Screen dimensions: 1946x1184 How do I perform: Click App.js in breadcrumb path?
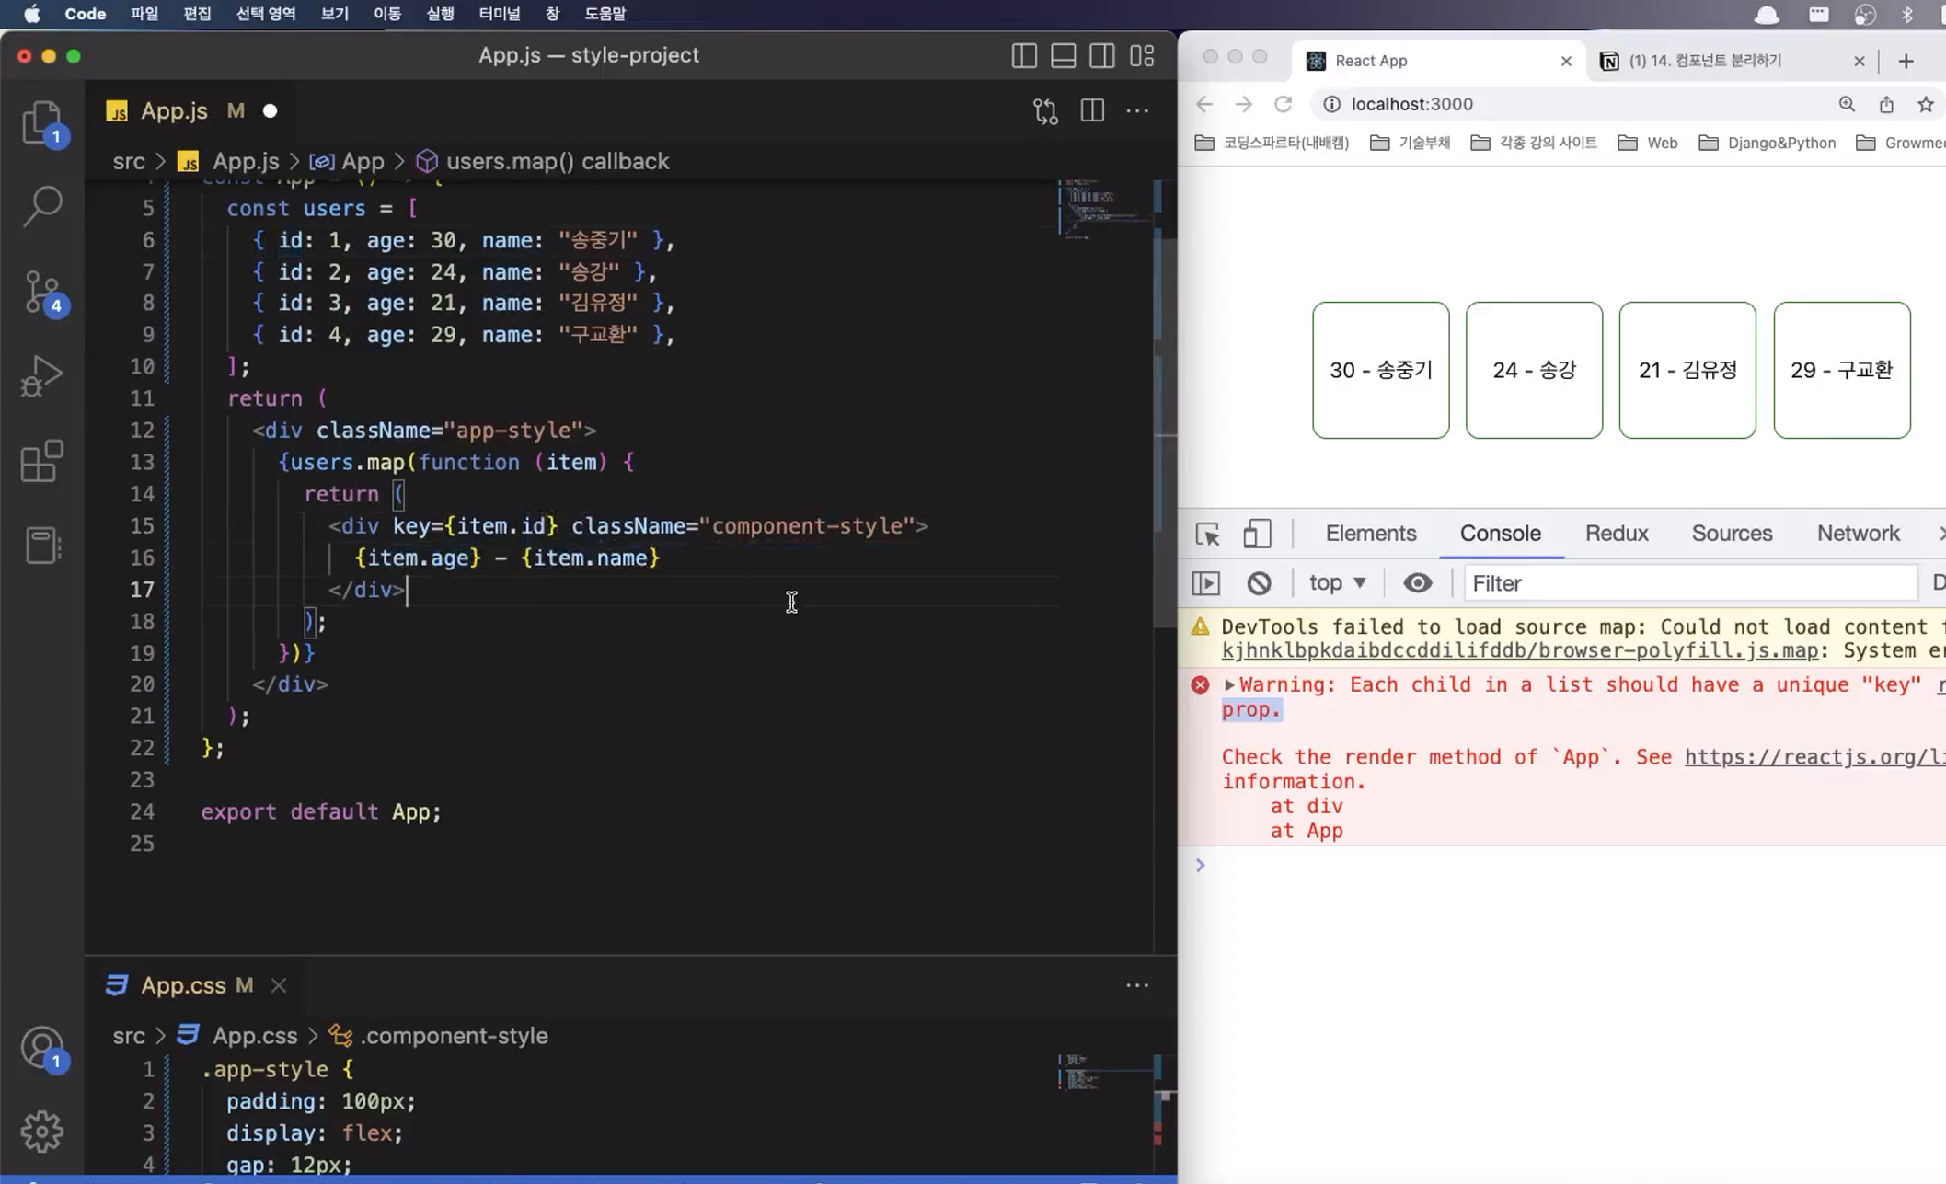tap(246, 162)
